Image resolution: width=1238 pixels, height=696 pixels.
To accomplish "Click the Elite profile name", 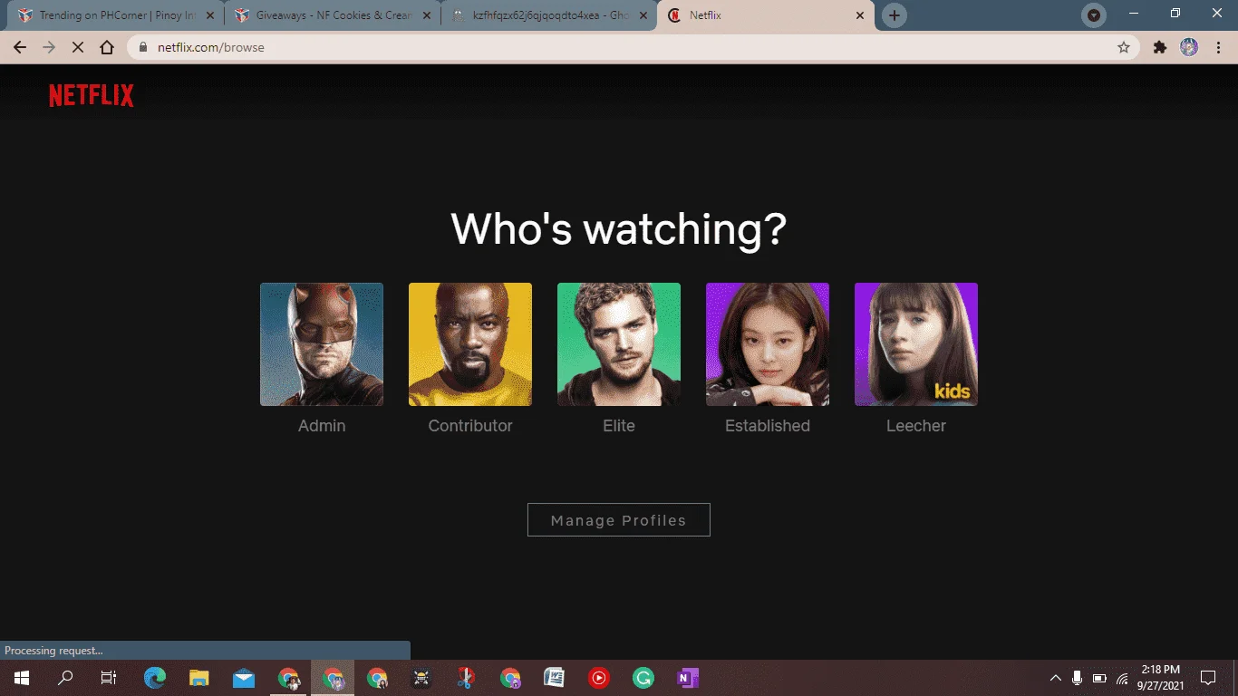I will point(619,426).
